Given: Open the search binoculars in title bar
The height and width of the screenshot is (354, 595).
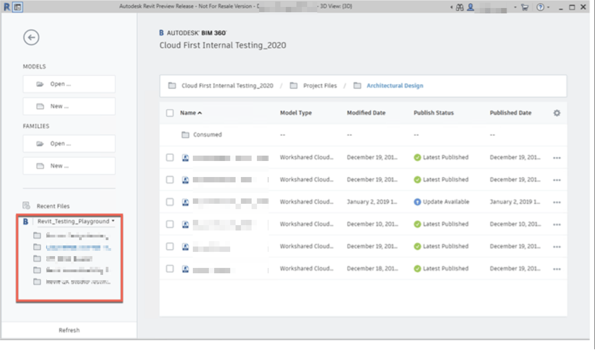Looking at the screenshot, I should tap(459, 7).
